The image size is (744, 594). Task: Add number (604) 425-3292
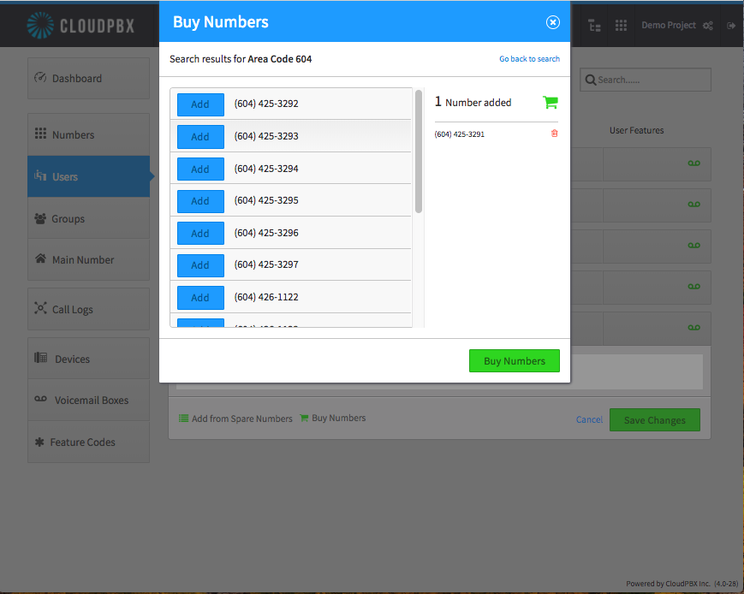[x=200, y=104]
